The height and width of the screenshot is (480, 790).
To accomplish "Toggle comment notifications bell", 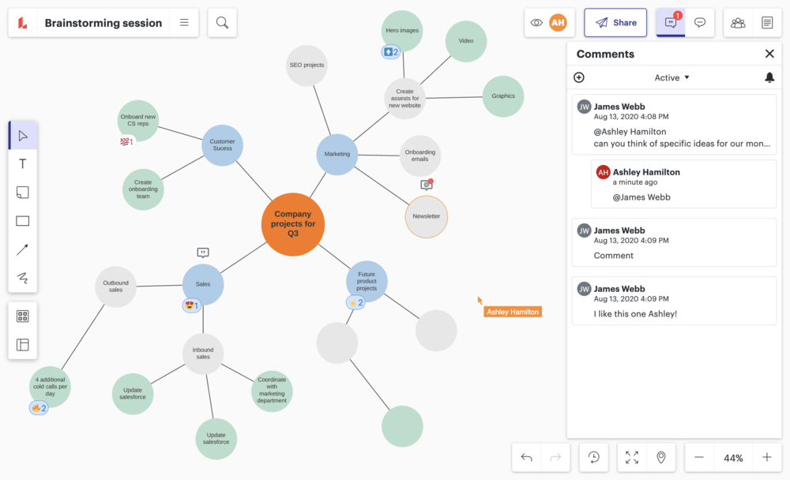I will [x=769, y=77].
